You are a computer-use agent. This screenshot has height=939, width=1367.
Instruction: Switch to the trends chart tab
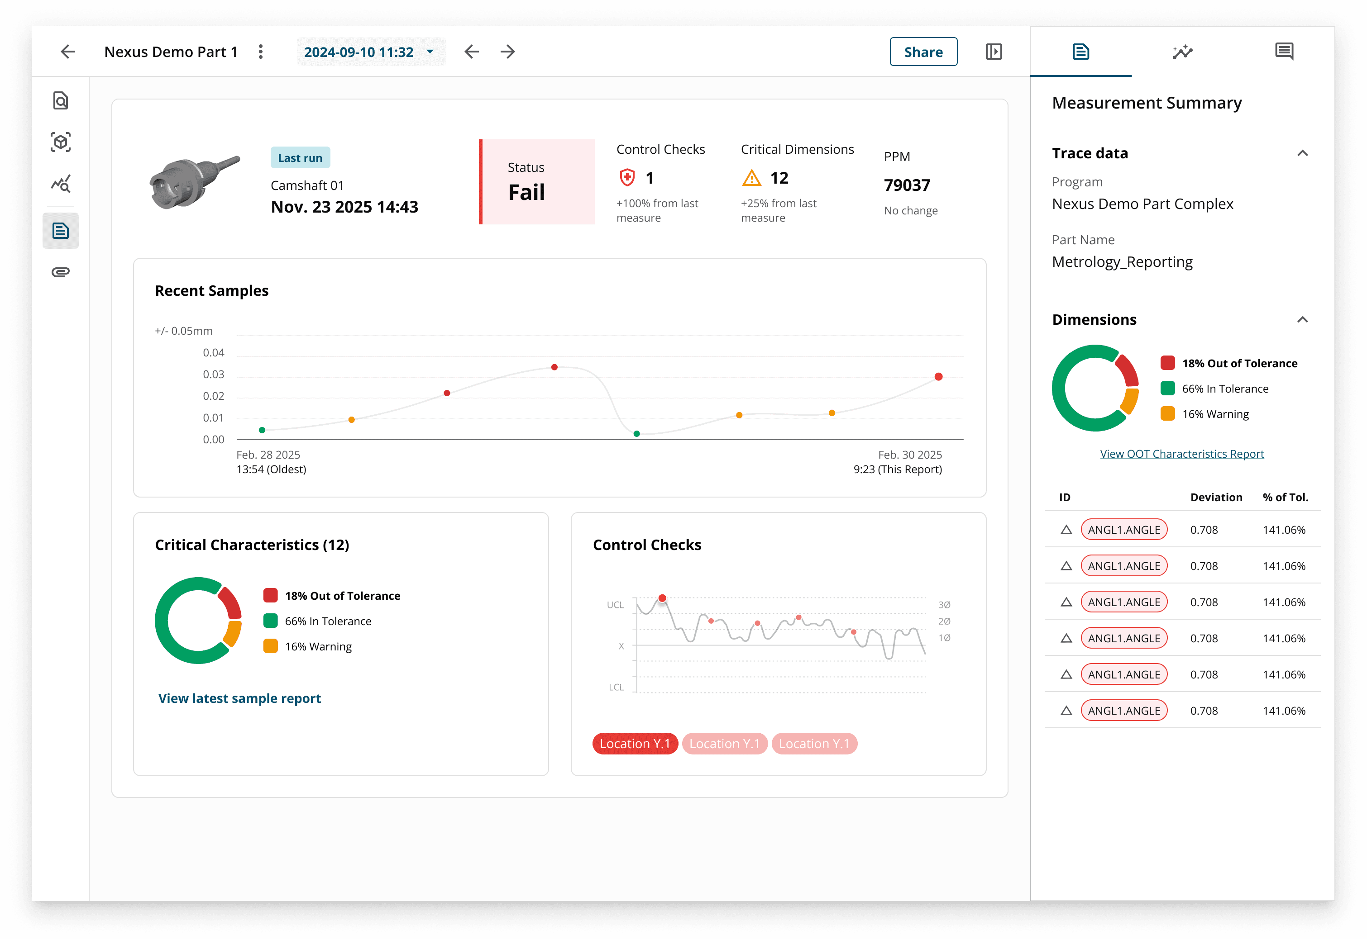tap(1182, 52)
